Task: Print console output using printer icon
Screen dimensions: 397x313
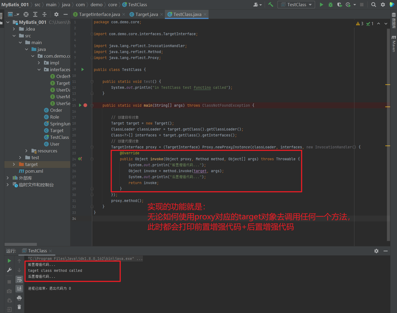Action: click(19, 298)
